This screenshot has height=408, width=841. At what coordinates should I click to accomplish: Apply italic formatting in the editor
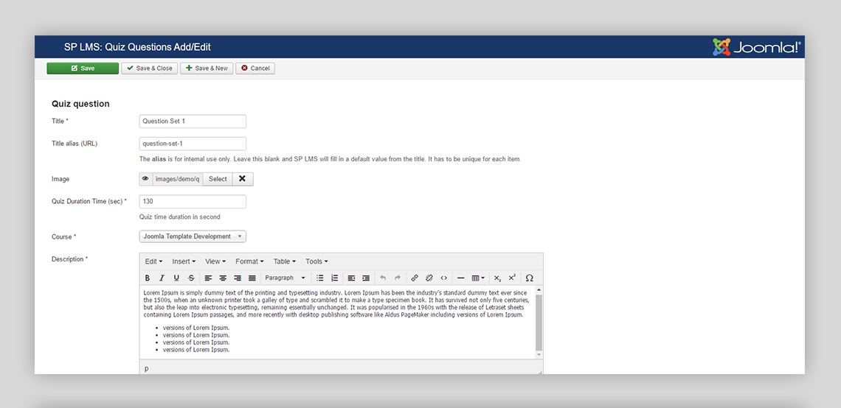coord(162,278)
